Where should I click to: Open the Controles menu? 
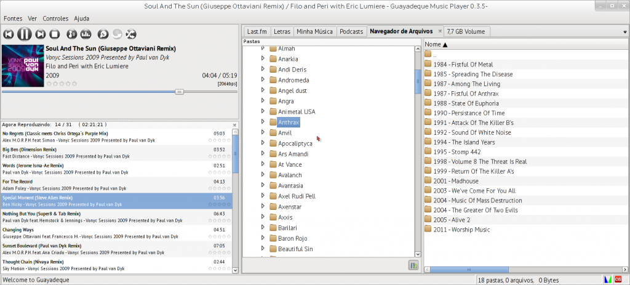(55, 18)
